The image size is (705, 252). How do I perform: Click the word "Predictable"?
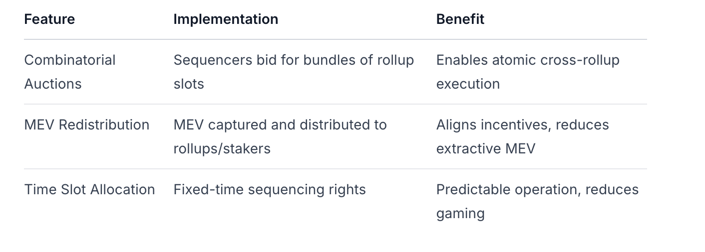[x=466, y=190]
